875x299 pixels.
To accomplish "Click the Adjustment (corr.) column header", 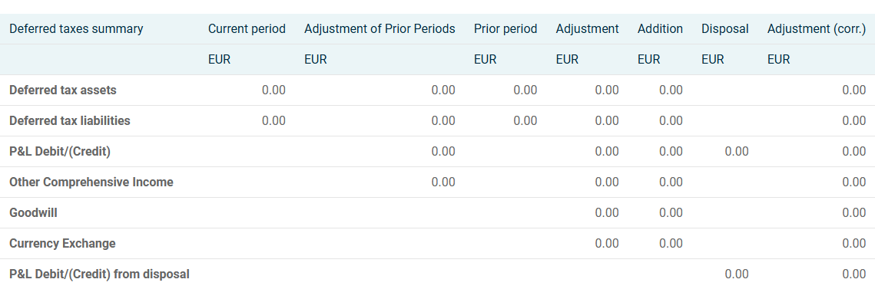I will [x=817, y=29].
